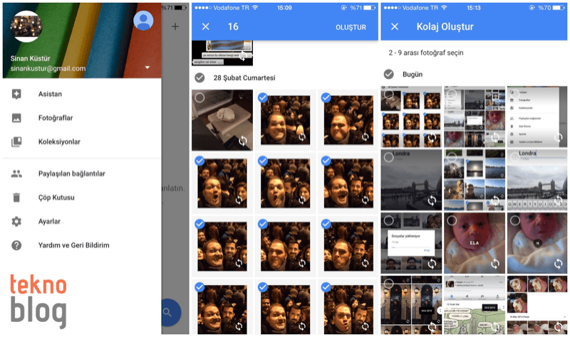Click the sinankustur@gmail.com email text

coord(48,68)
